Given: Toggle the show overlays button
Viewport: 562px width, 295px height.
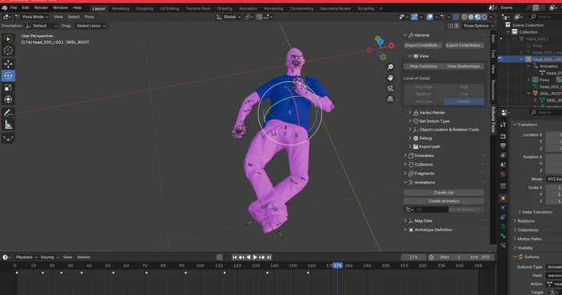Looking at the screenshot, I should pos(429,17).
